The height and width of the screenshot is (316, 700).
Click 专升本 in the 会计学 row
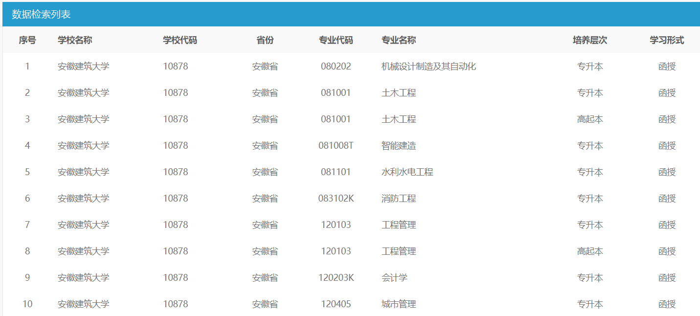590,277
